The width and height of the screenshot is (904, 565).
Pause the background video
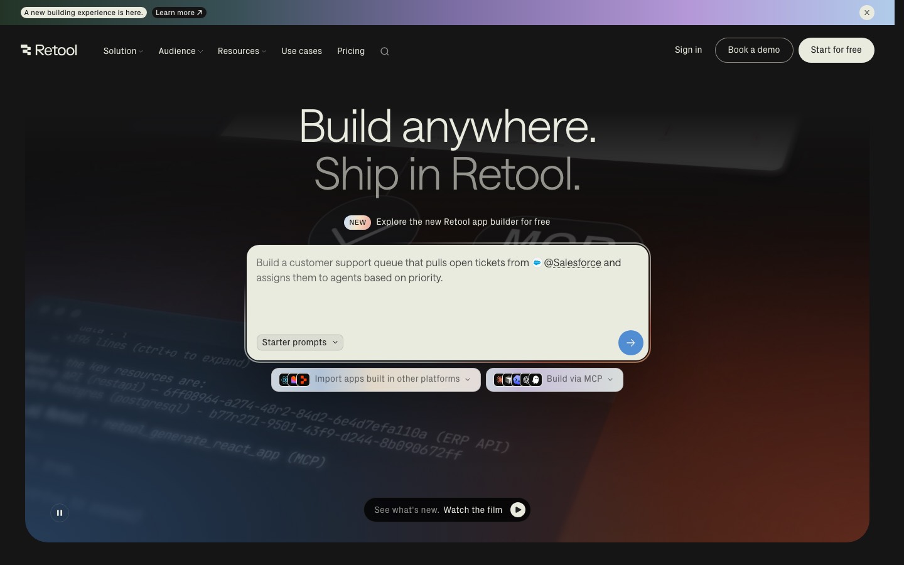(60, 513)
